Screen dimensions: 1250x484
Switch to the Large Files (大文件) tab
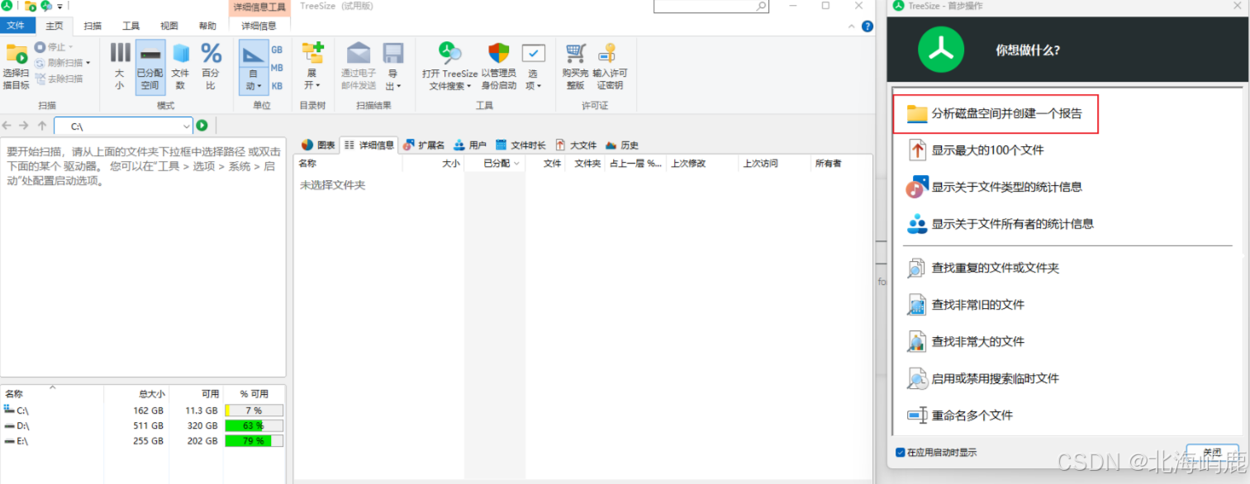[x=577, y=145]
